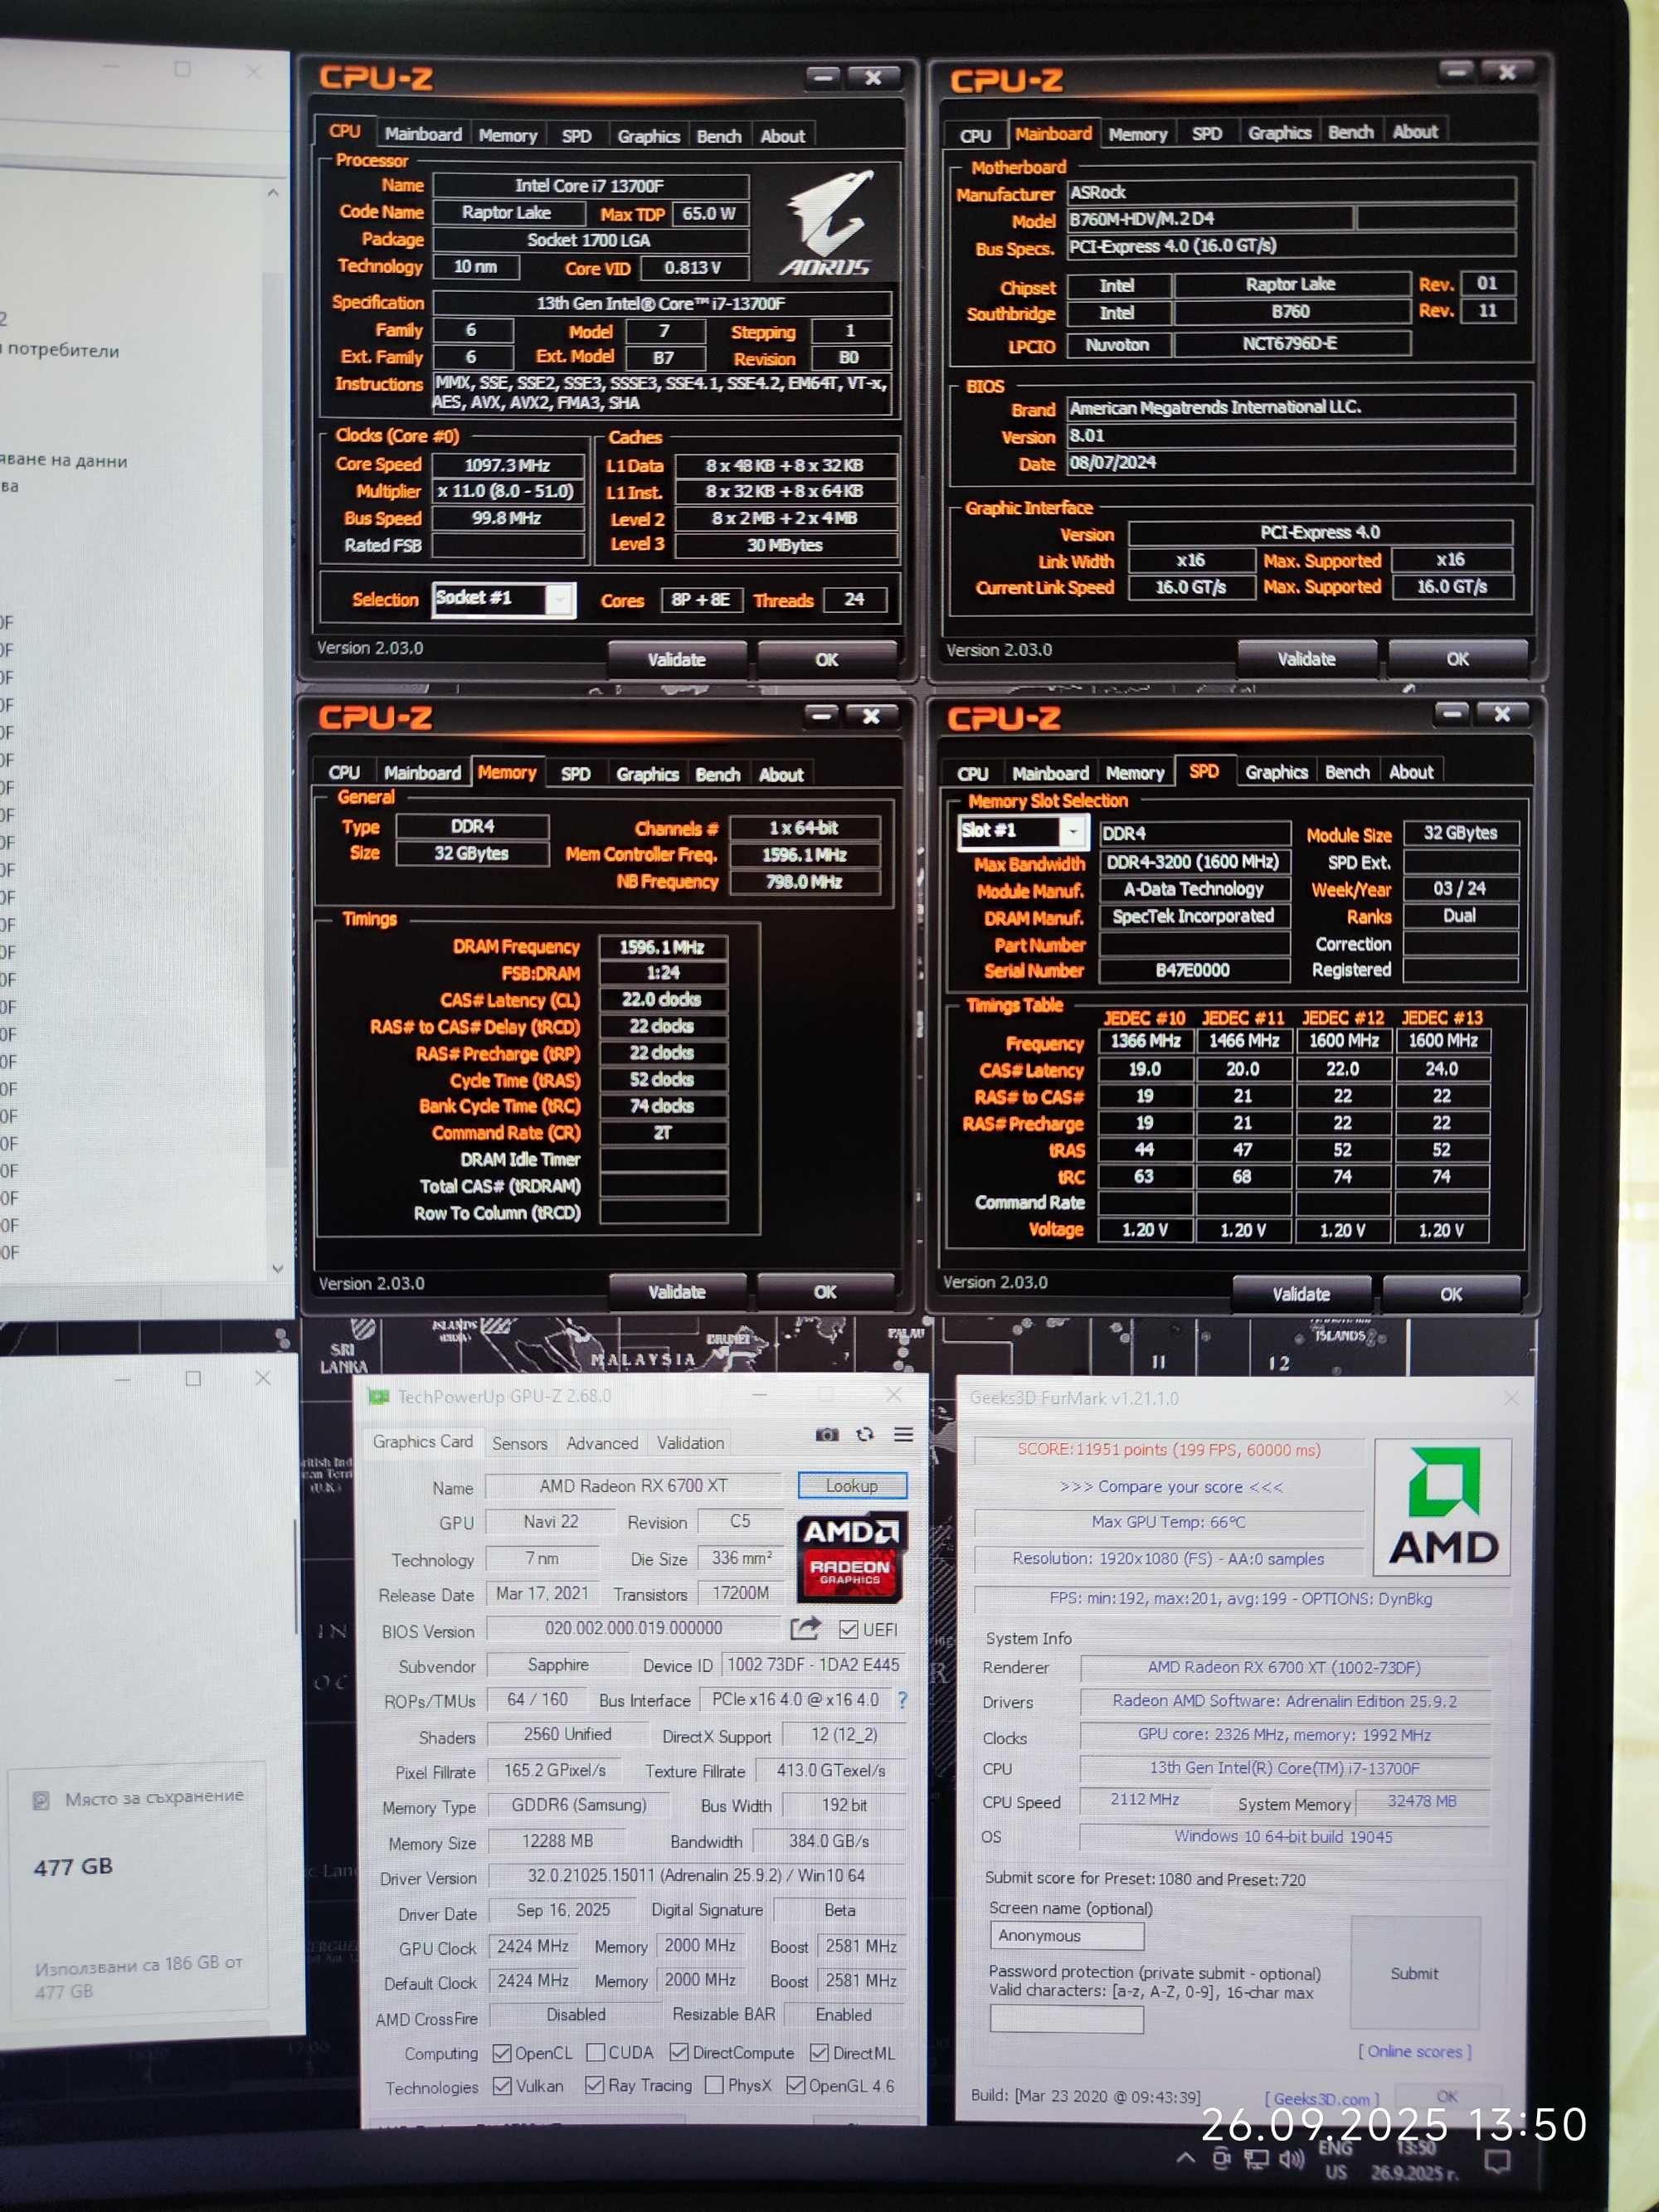Open Compare your score link in FurMark

click(x=1170, y=1487)
